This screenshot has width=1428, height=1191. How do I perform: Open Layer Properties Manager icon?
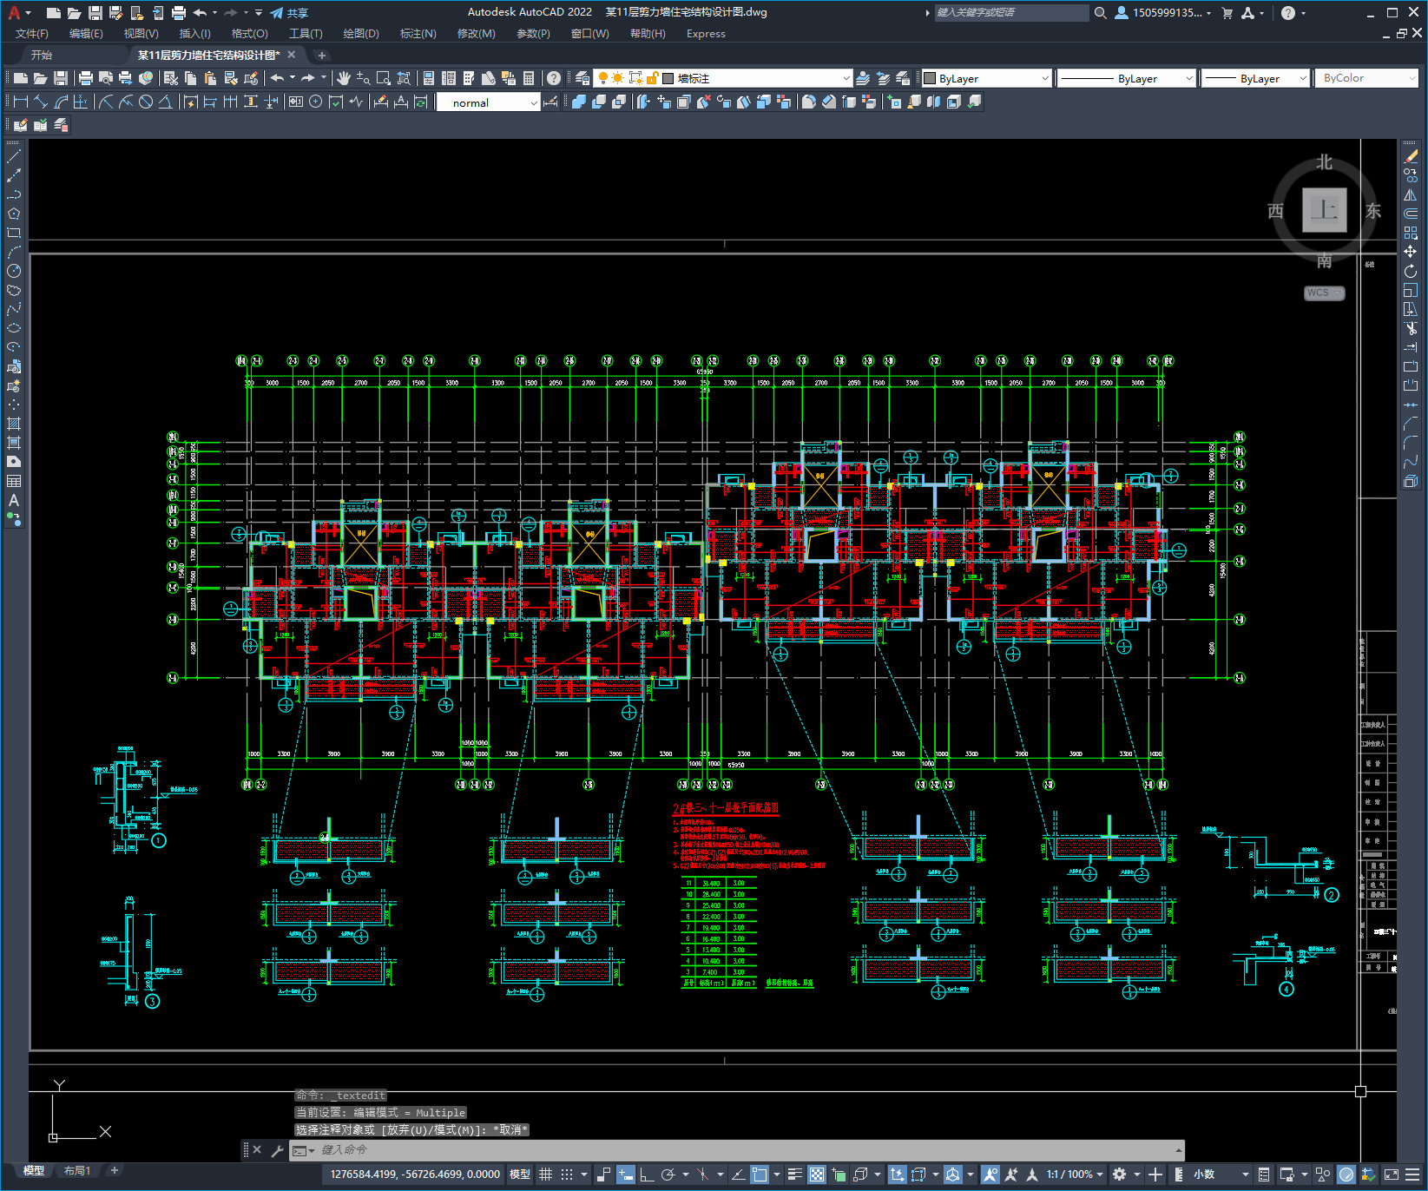click(x=582, y=78)
